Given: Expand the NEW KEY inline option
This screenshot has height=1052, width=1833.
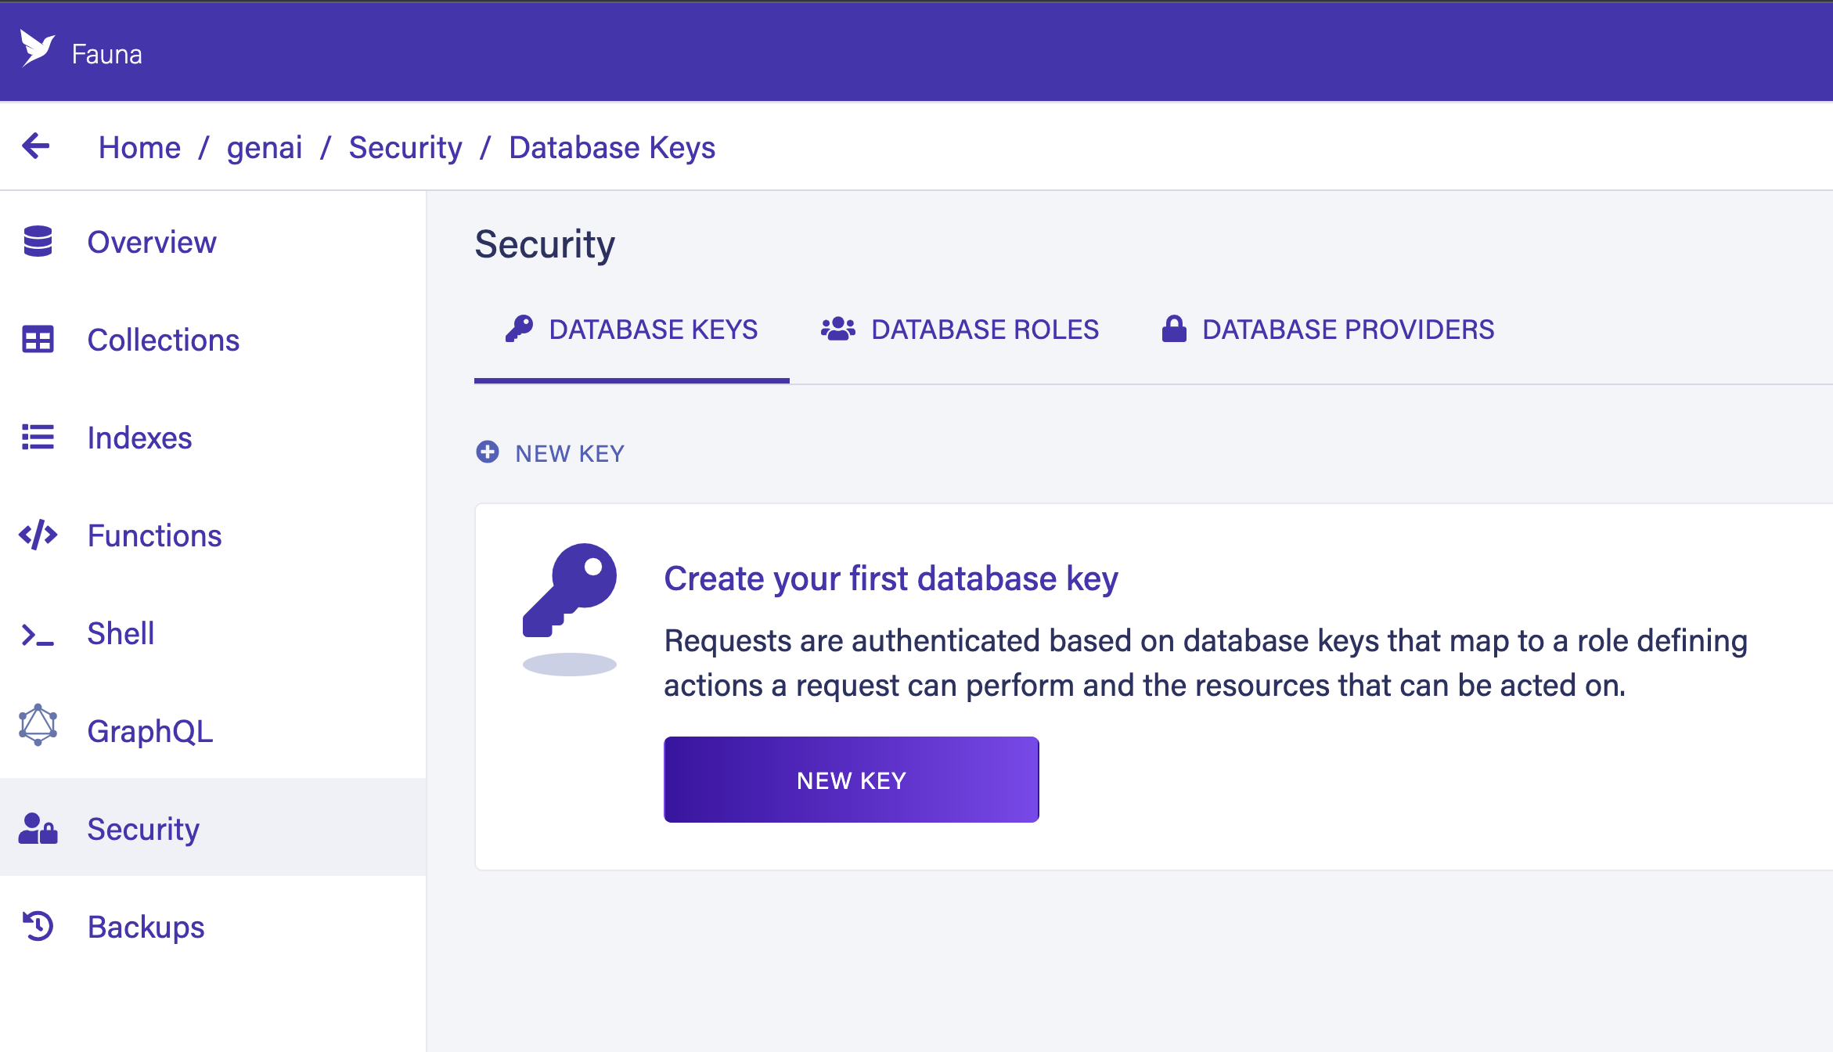Looking at the screenshot, I should (553, 453).
